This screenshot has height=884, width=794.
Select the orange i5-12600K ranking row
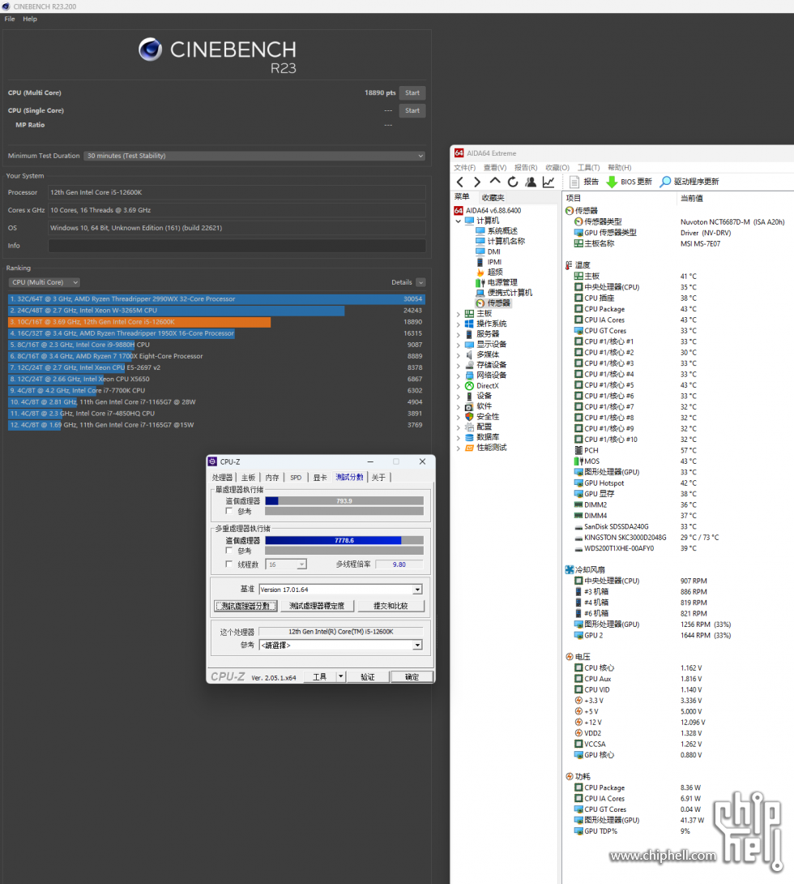tap(216, 322)
